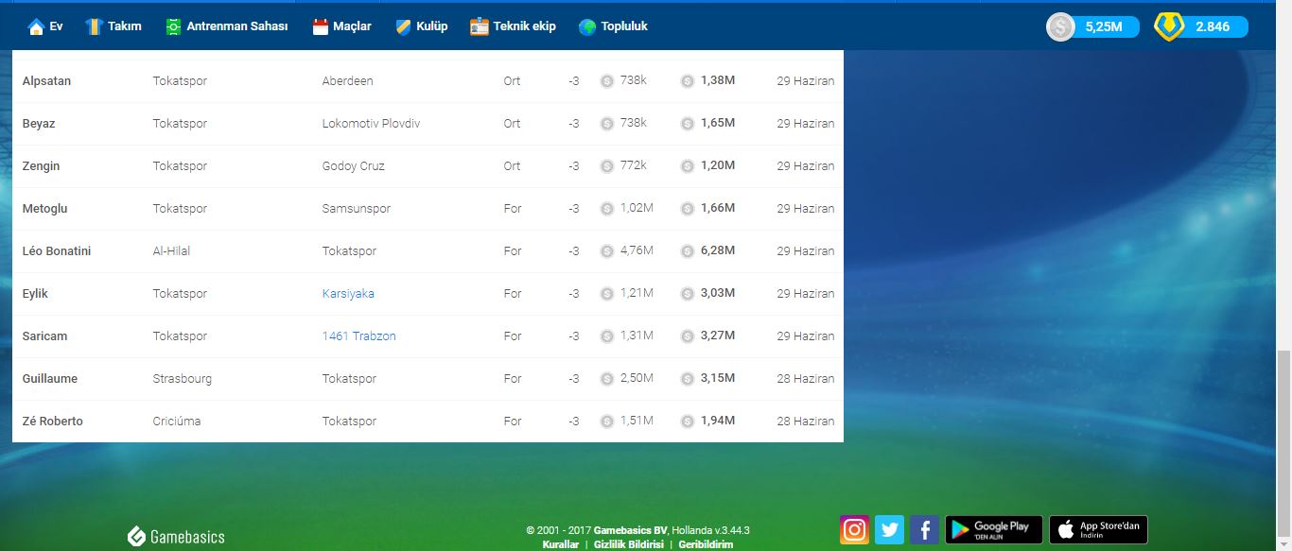Select player name Eylik
The height and width of the screenshot is (551, 1292).
click(35, 294)
